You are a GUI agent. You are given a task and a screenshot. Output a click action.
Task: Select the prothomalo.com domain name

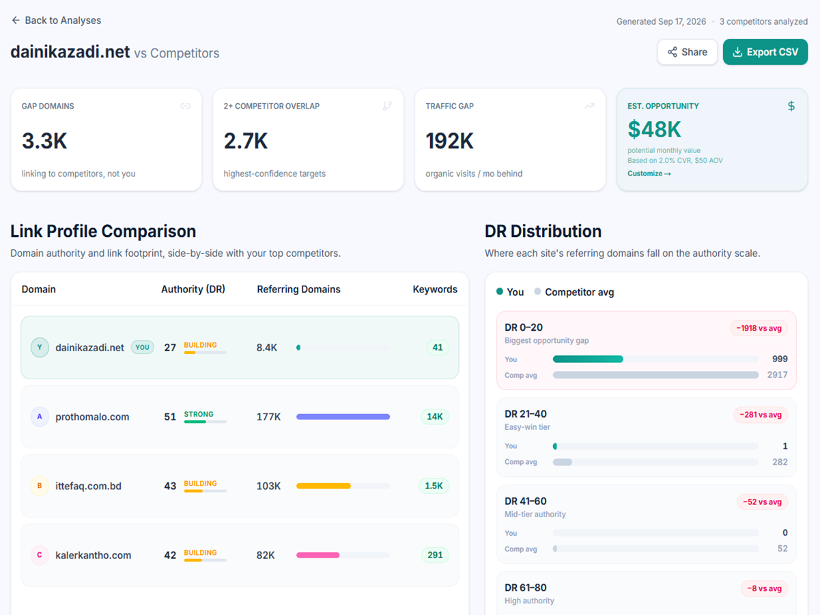pyautogui.click(x=92, y=417)
